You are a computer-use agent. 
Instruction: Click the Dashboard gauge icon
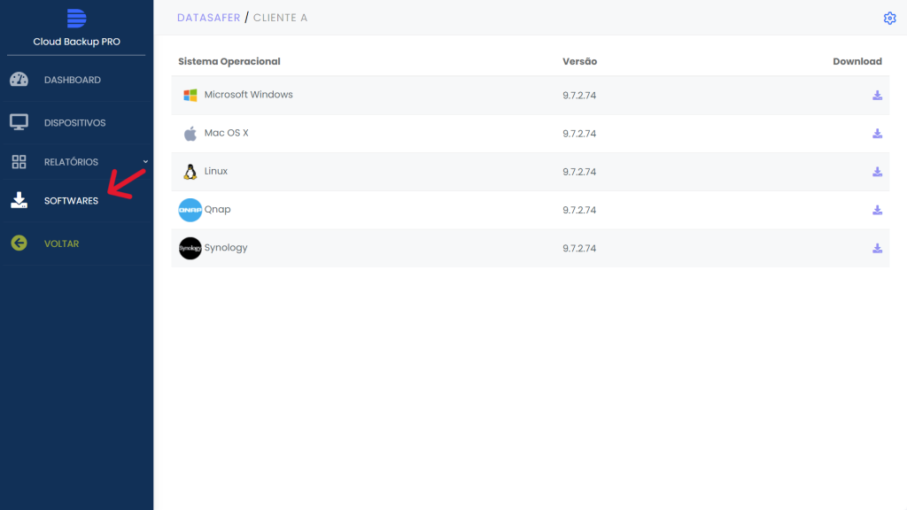(x=19, y=80)
